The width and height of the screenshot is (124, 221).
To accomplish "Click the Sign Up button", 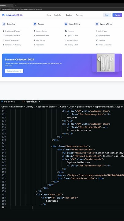I will pos(117,15).
